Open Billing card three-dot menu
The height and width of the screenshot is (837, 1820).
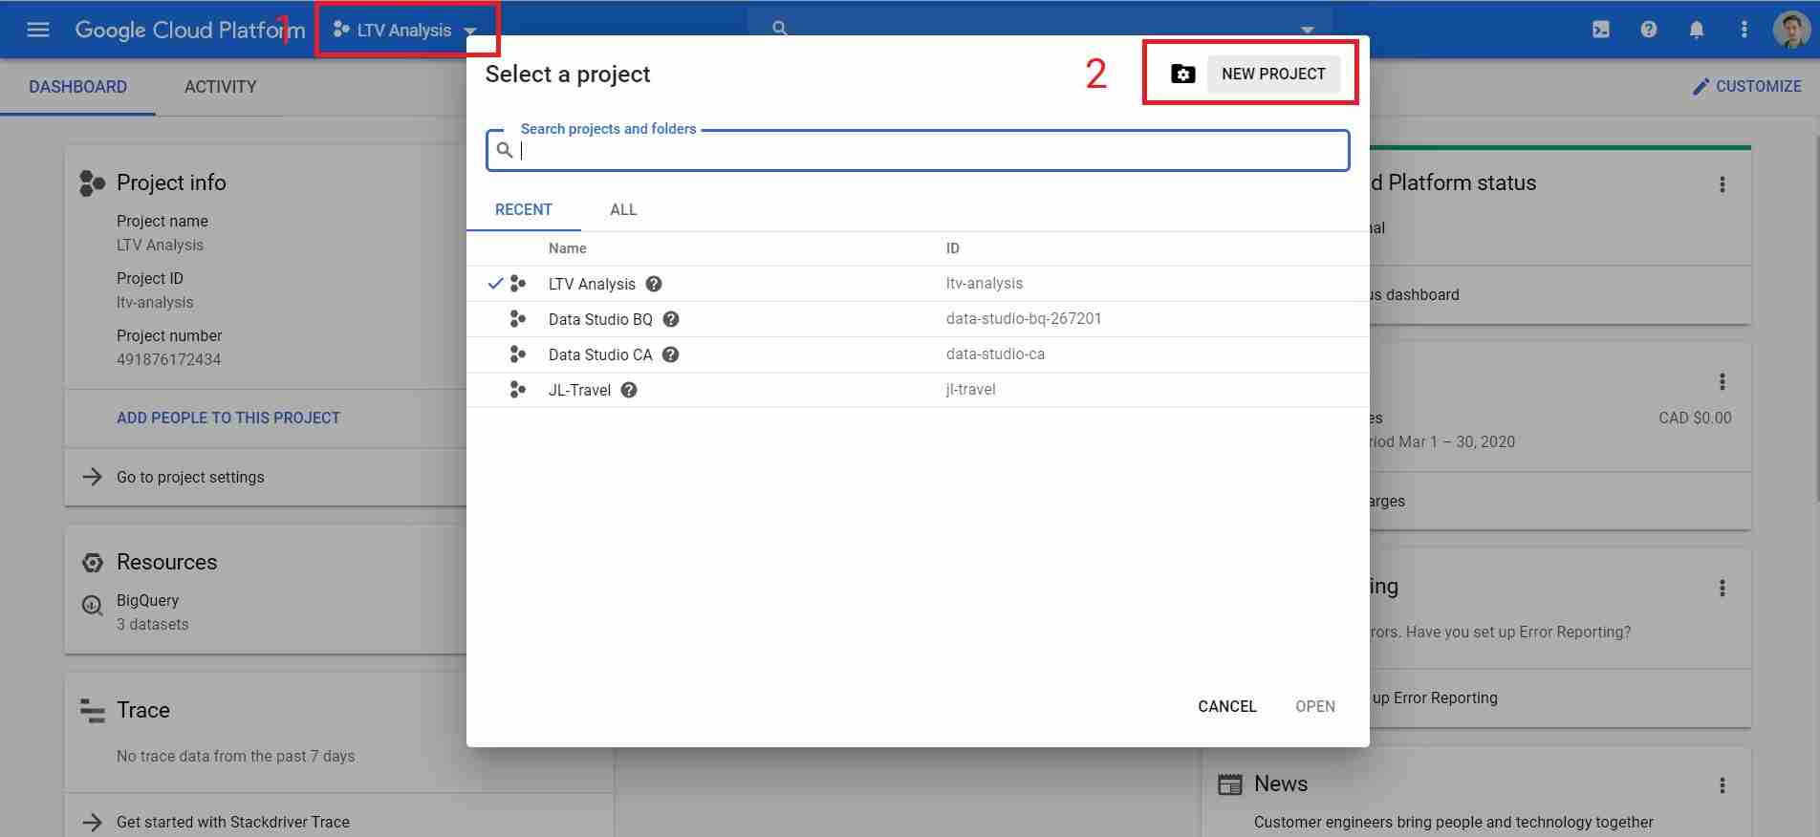pos(1722,382)
